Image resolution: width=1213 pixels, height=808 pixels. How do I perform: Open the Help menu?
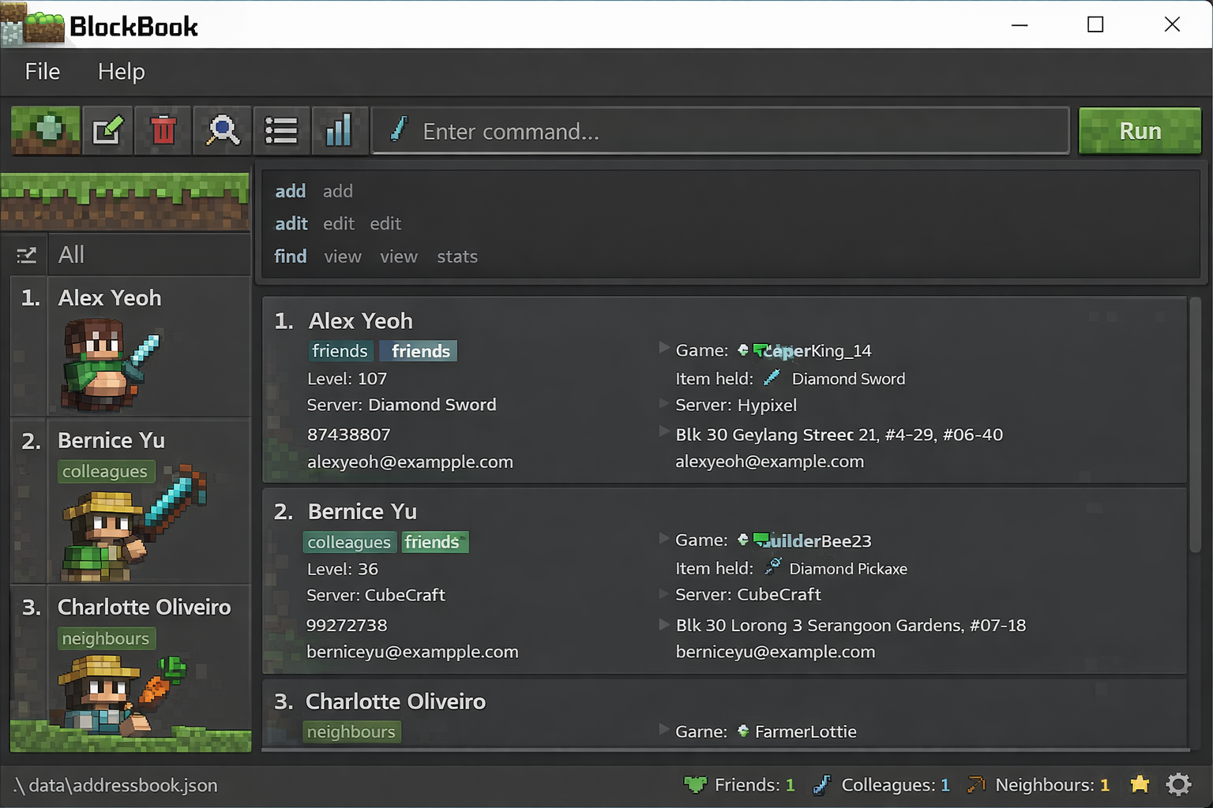click(x=121, y=72)
